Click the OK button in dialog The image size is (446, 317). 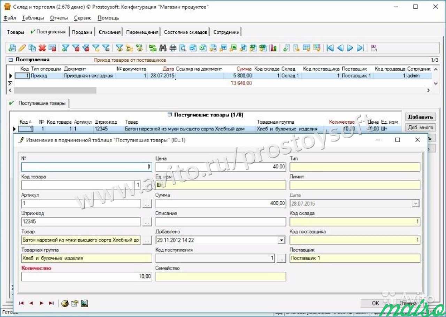click(376, 303)
